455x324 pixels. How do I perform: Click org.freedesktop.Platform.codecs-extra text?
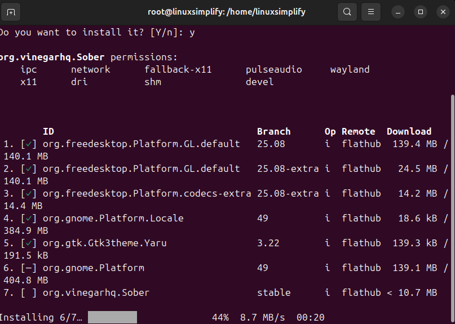[x=147, y=194]
